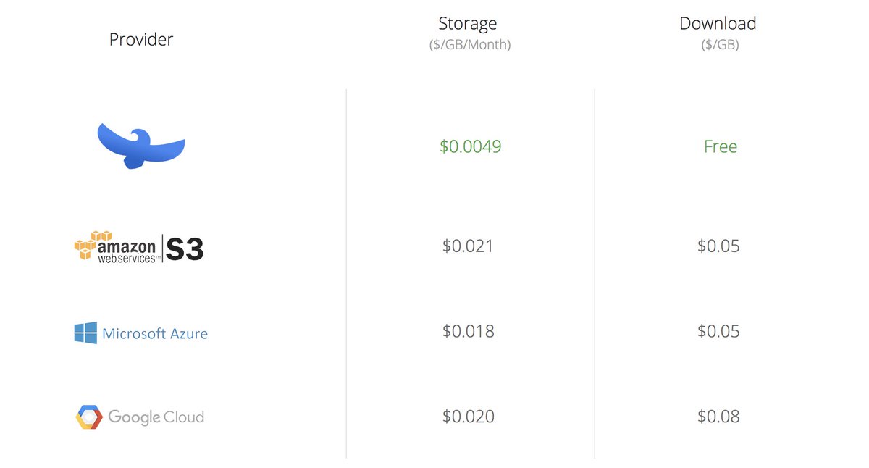Screen dimensions: 869x468
Task: Click the blue bird provider logo
Action: [x=141, y=146]
